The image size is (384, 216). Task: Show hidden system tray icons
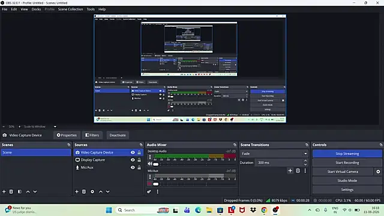click(310, 210)
